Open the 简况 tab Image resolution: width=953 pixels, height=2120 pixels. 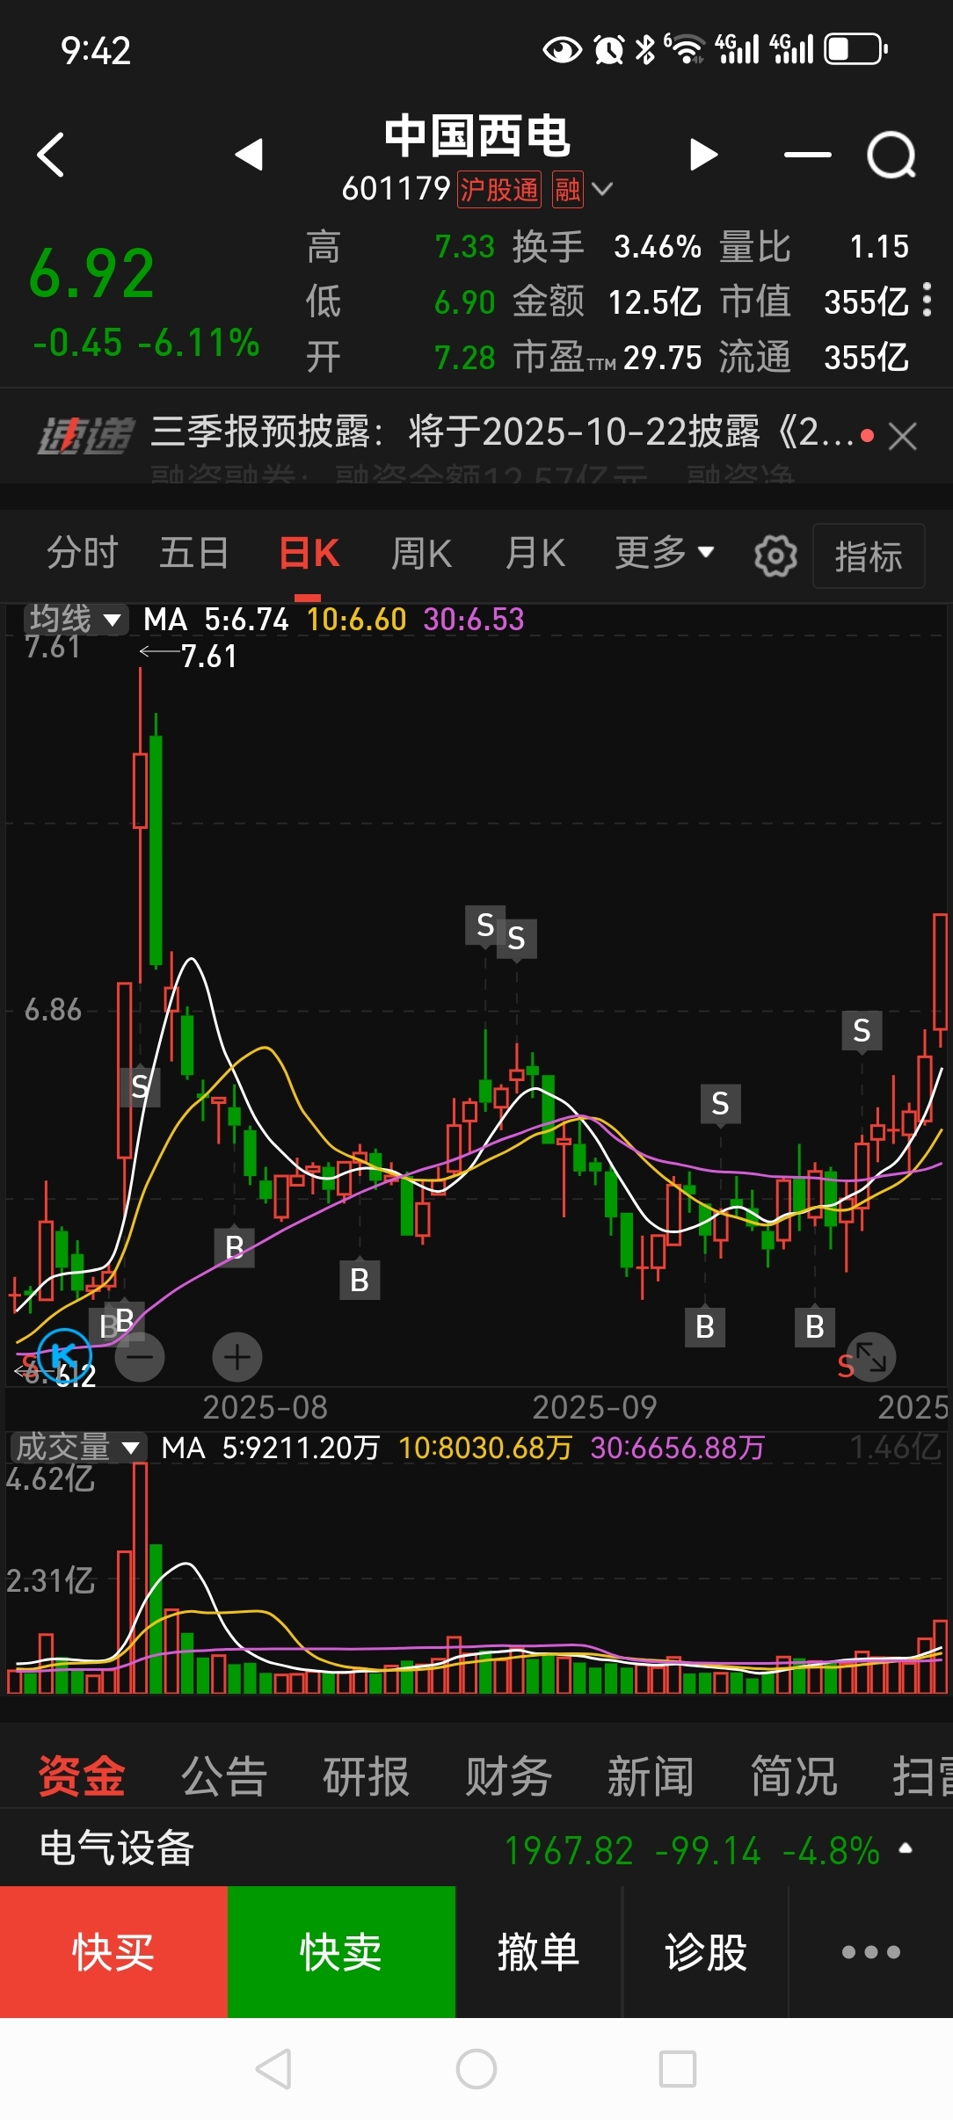[794, 1775]
